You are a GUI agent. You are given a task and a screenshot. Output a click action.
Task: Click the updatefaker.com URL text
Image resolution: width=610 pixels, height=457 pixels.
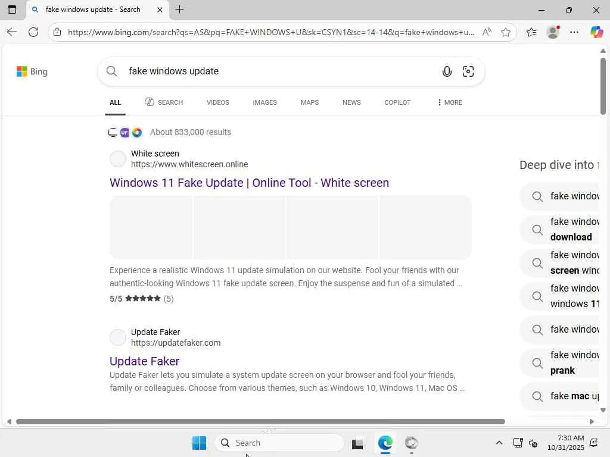click(176, 343)
